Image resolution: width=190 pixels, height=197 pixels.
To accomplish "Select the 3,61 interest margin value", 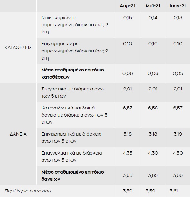I will pos(174,191).
